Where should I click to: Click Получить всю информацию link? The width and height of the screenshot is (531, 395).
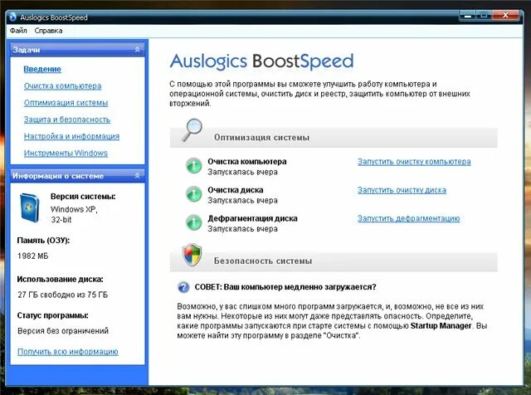68,352
